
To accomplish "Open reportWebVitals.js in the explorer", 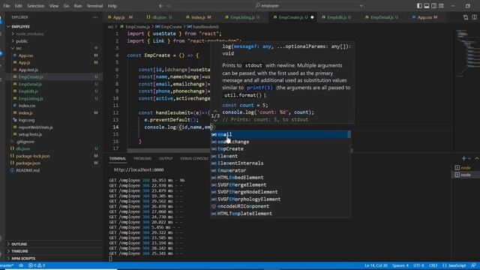I will tap(35, 127).
